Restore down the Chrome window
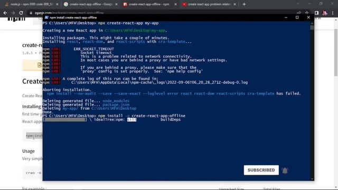 (321, 4)
